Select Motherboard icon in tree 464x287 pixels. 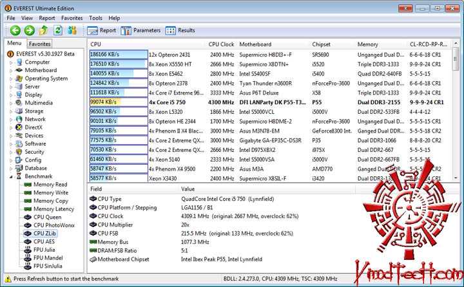coord(19,70)
